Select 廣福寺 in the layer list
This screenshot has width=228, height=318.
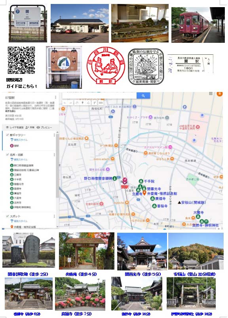16,193
